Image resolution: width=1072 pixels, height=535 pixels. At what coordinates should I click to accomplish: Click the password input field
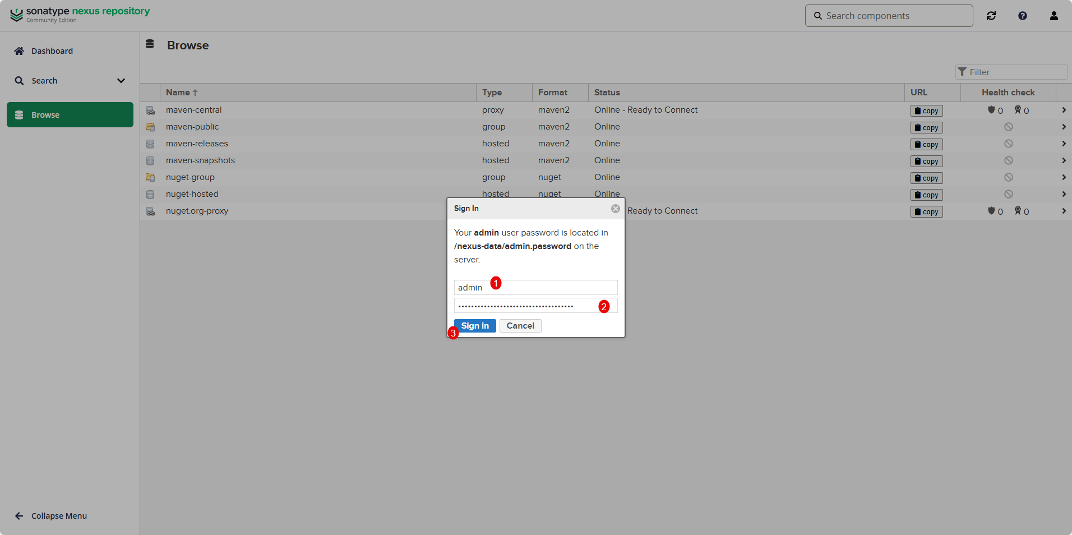pyautogui.click(x=527, y=306)
